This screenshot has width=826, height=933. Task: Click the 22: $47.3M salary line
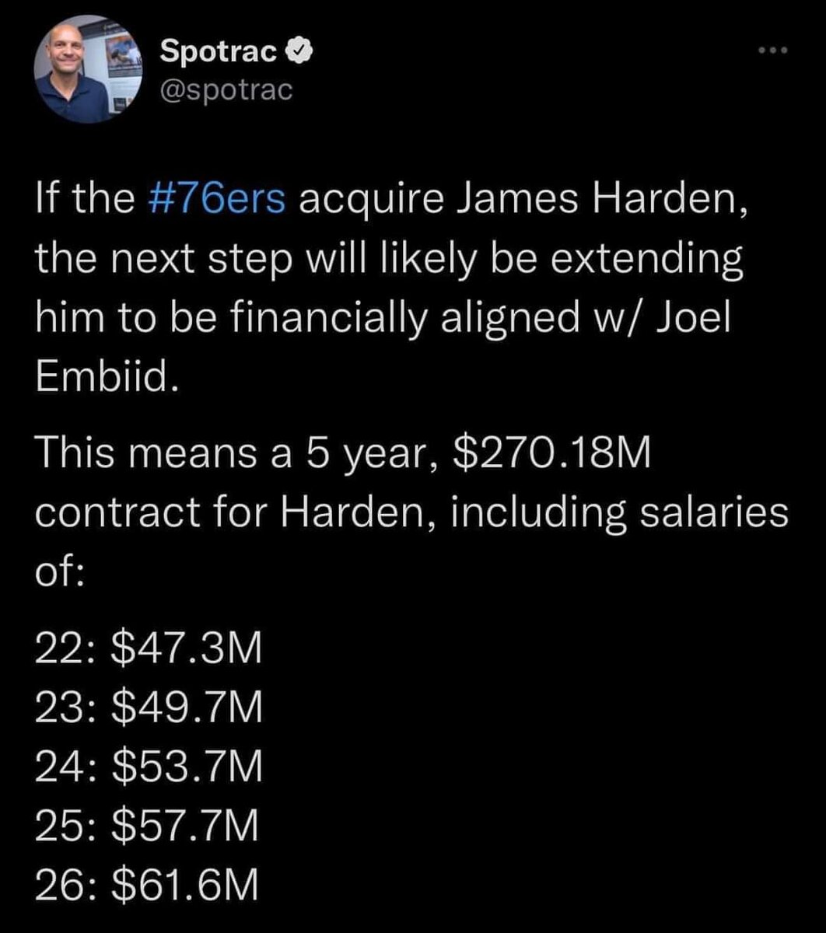[x=148, y=649]
